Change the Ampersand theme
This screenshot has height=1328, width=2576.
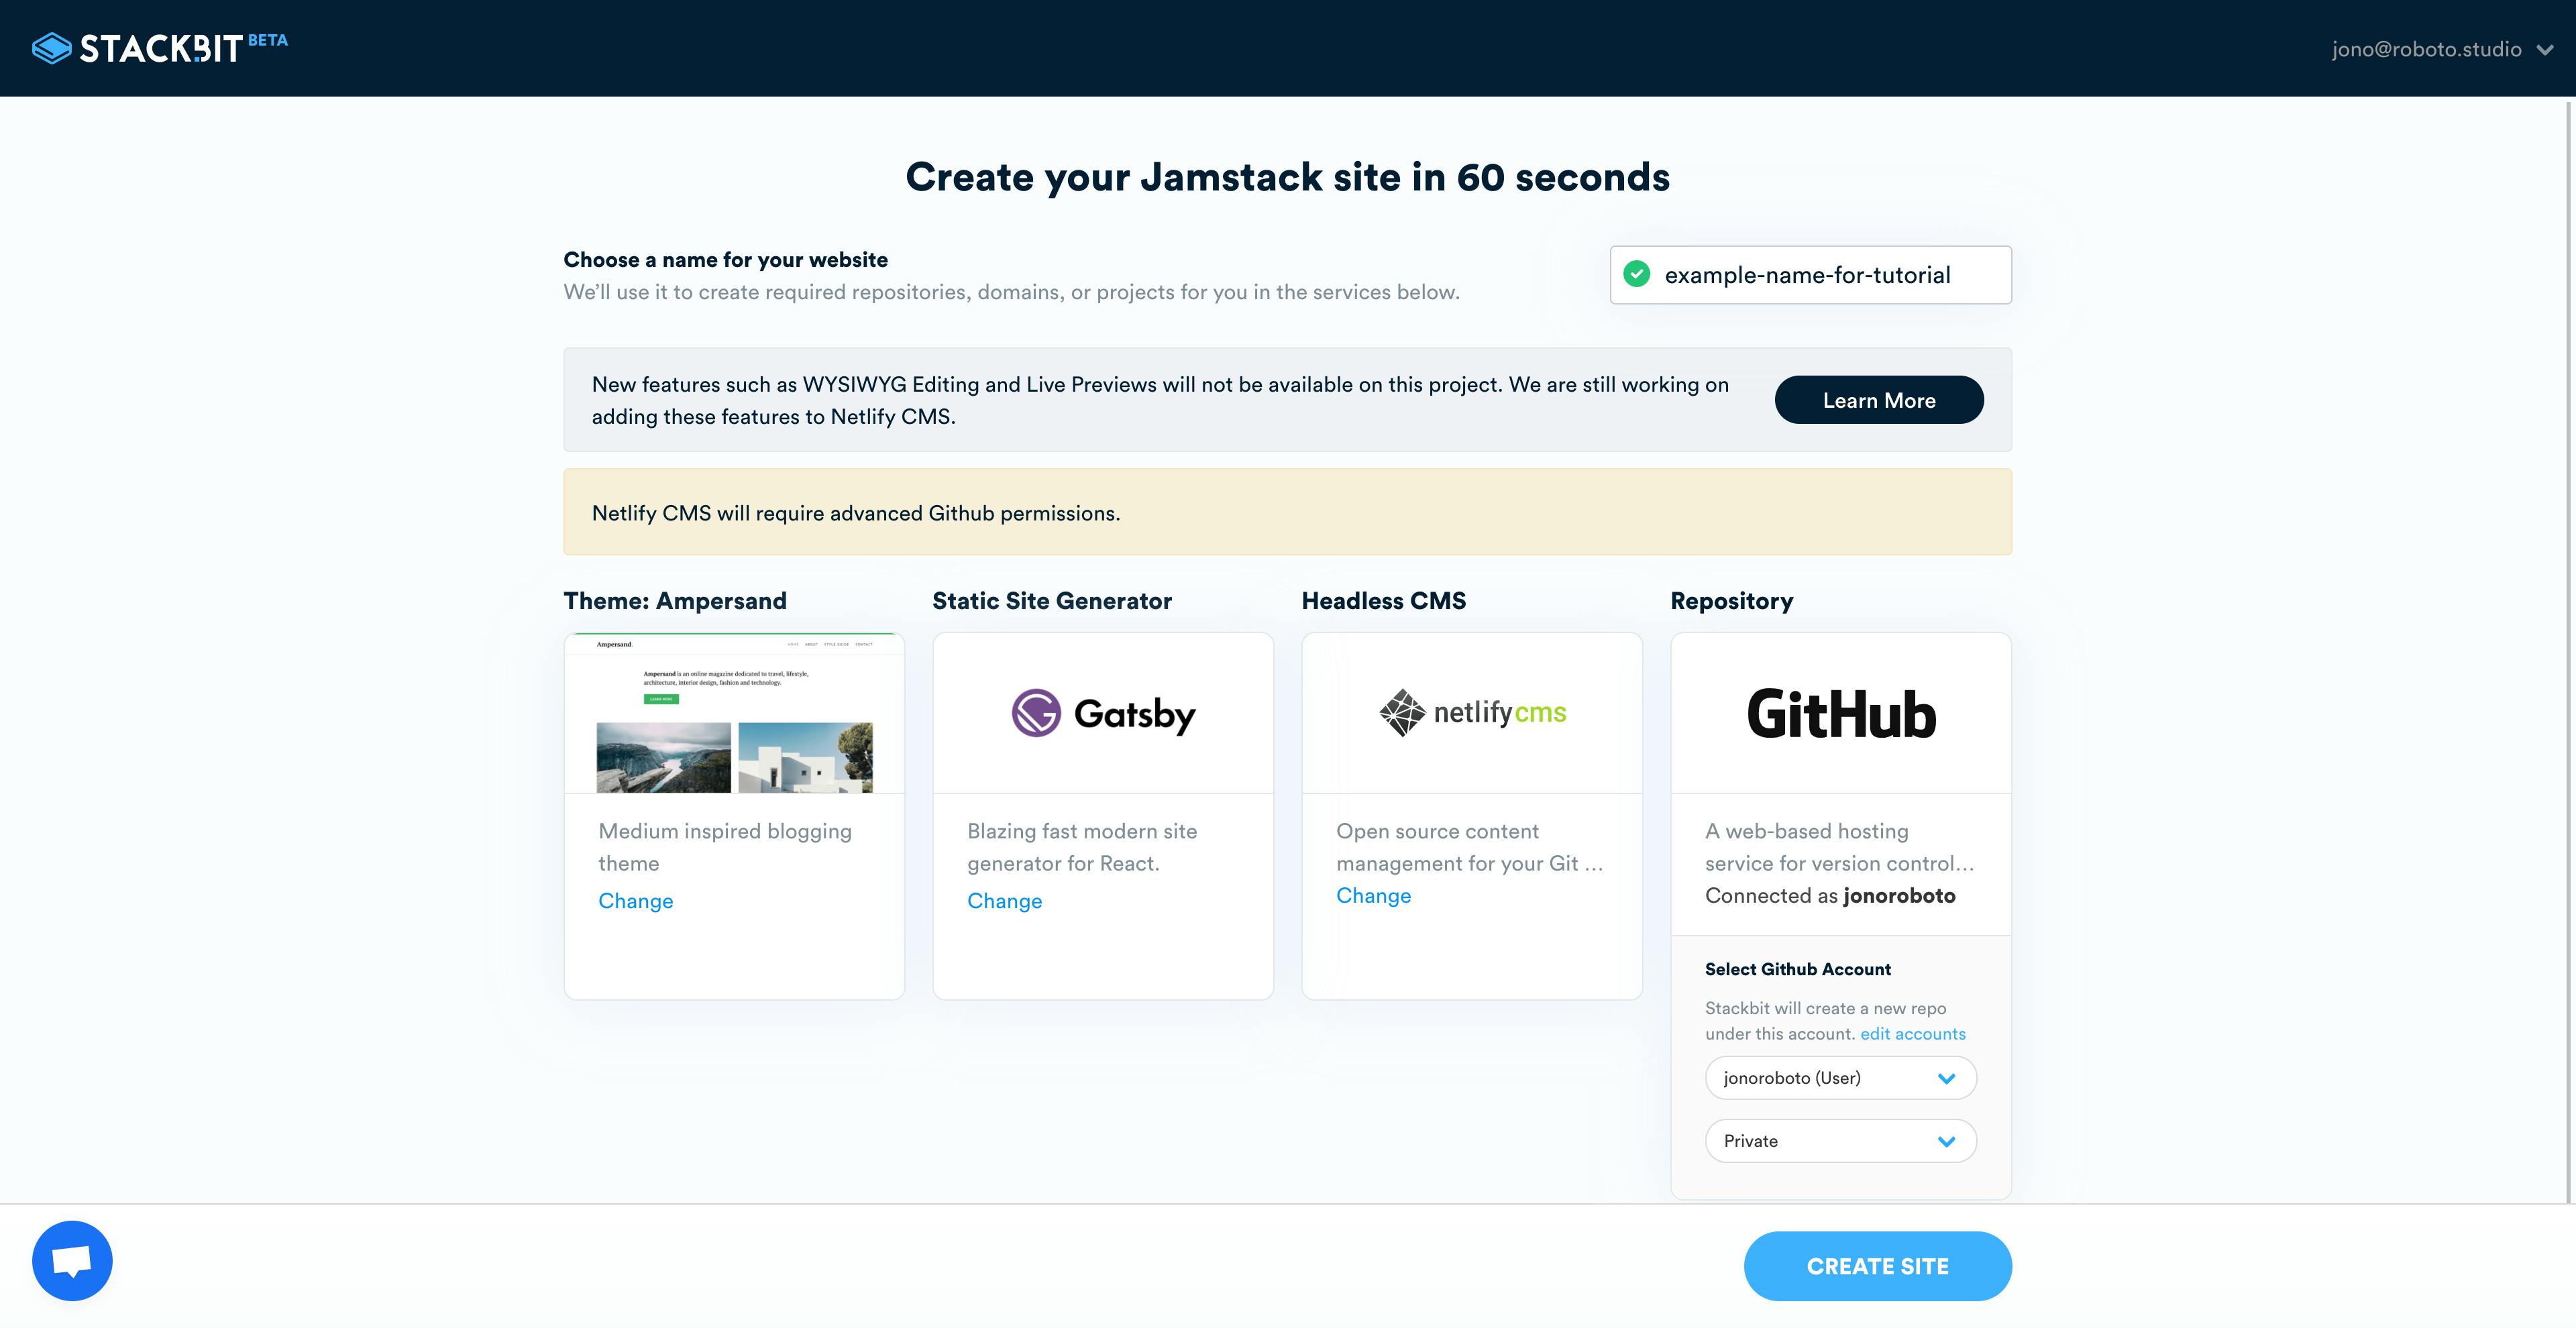pos(635,901)
